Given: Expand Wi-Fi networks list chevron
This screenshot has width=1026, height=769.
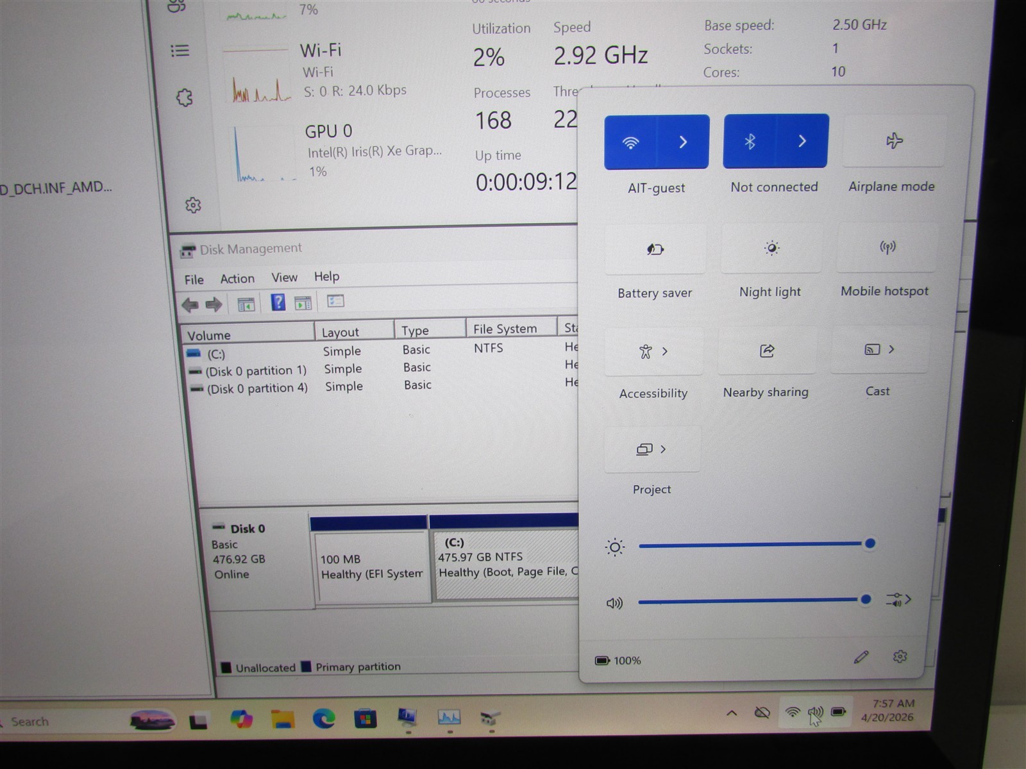Looking at the screenshot, I should 683,142.
